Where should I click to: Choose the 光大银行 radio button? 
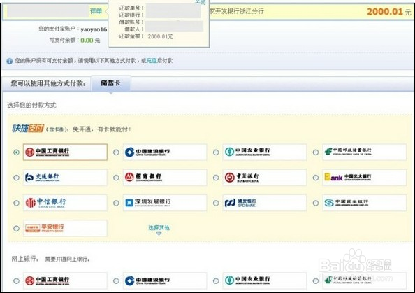coord(316,178)
